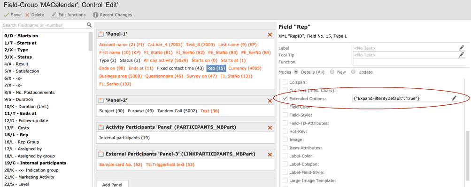Enable the Colspan checkbox

[285, 82]
